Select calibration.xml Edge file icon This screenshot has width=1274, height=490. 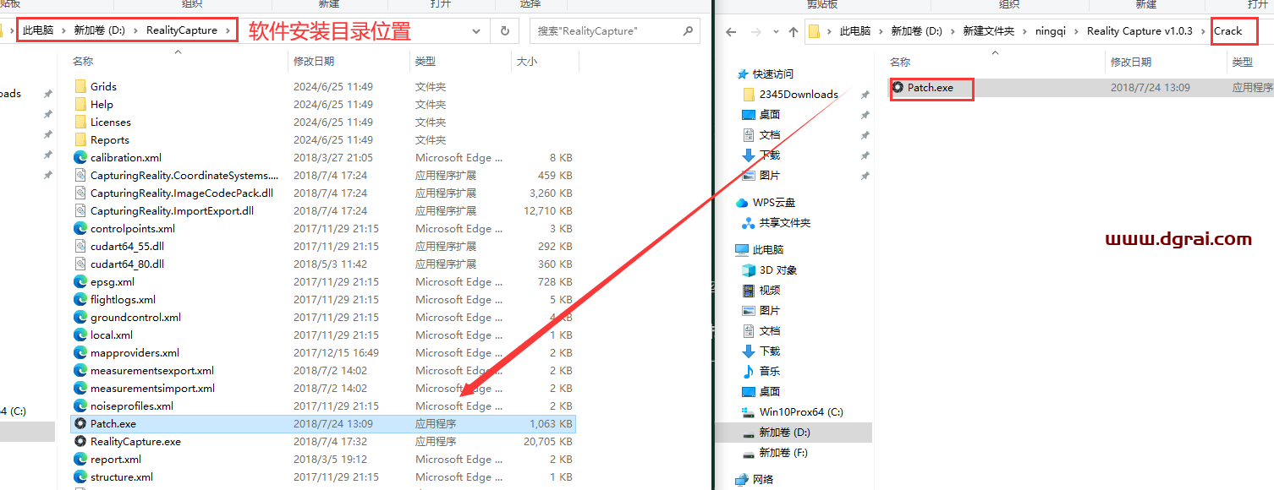pos(81,157)
